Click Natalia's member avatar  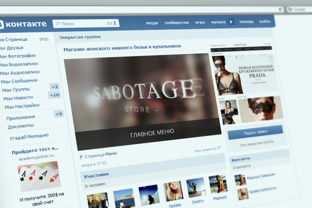click(173, 191)
